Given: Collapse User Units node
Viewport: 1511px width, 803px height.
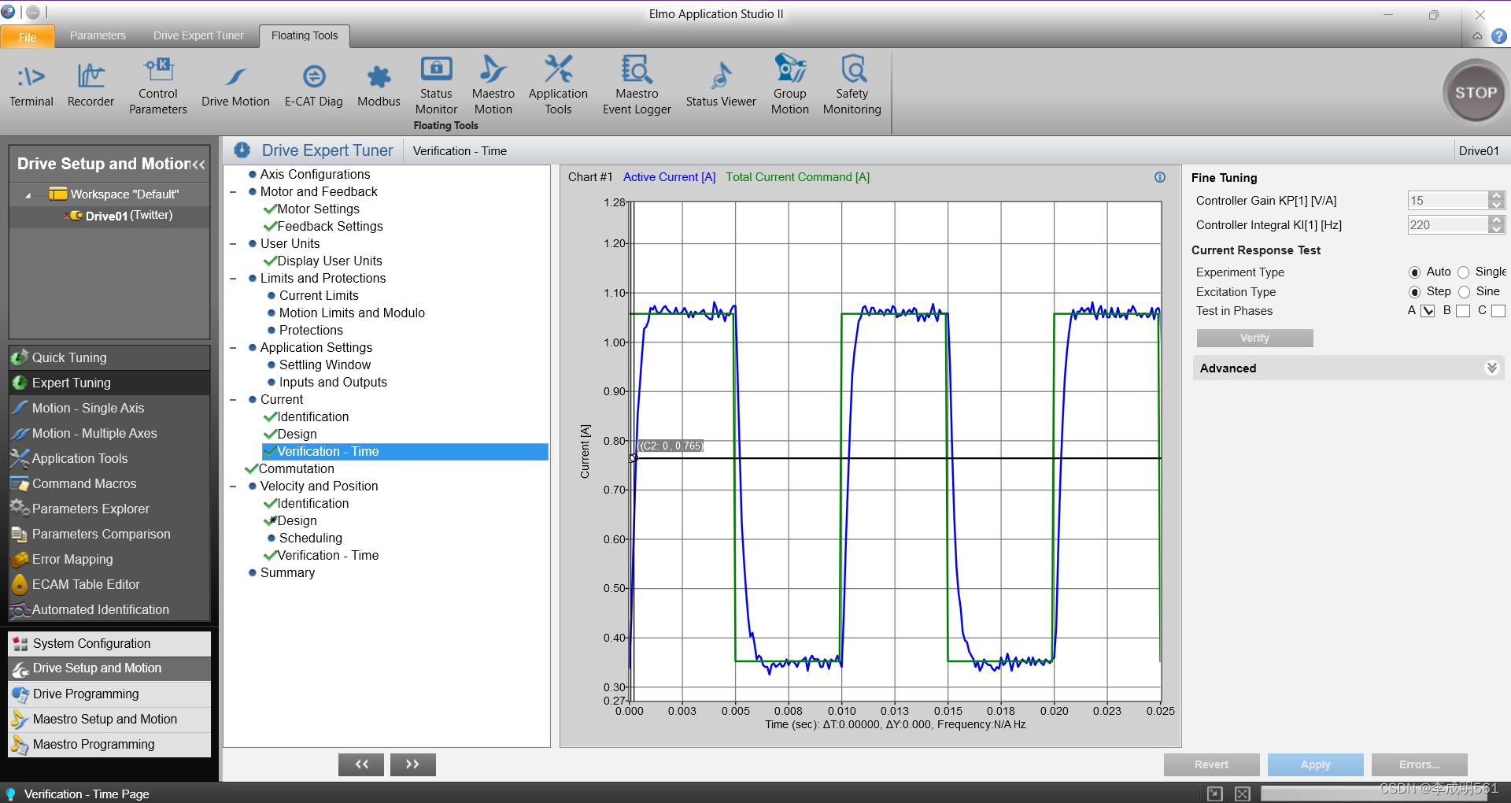Looking at the screenshot, I should 233,244.
